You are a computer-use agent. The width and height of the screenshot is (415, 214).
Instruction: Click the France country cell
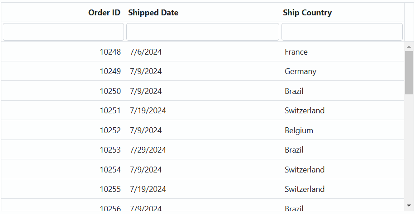[x=343, y=52]
